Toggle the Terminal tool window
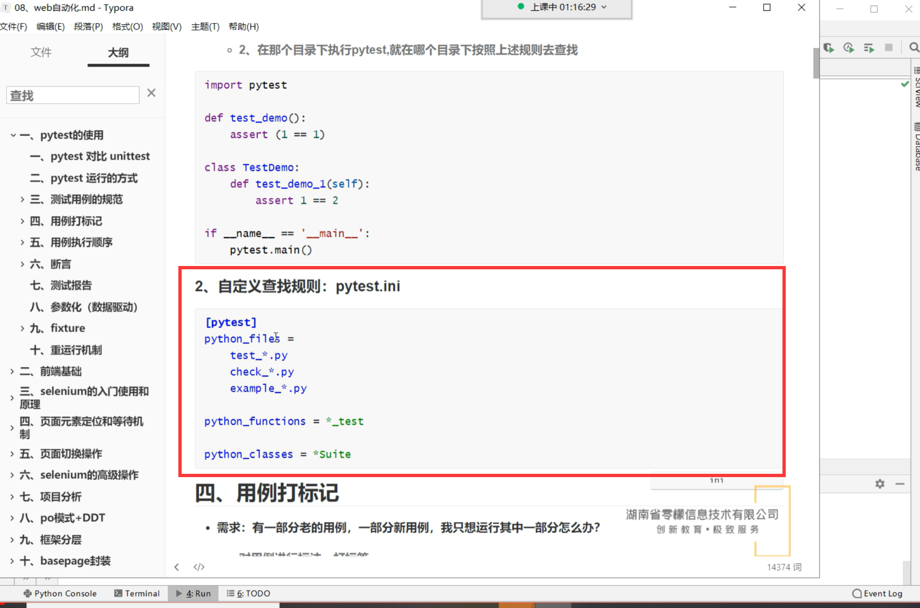 click(137, 593)
